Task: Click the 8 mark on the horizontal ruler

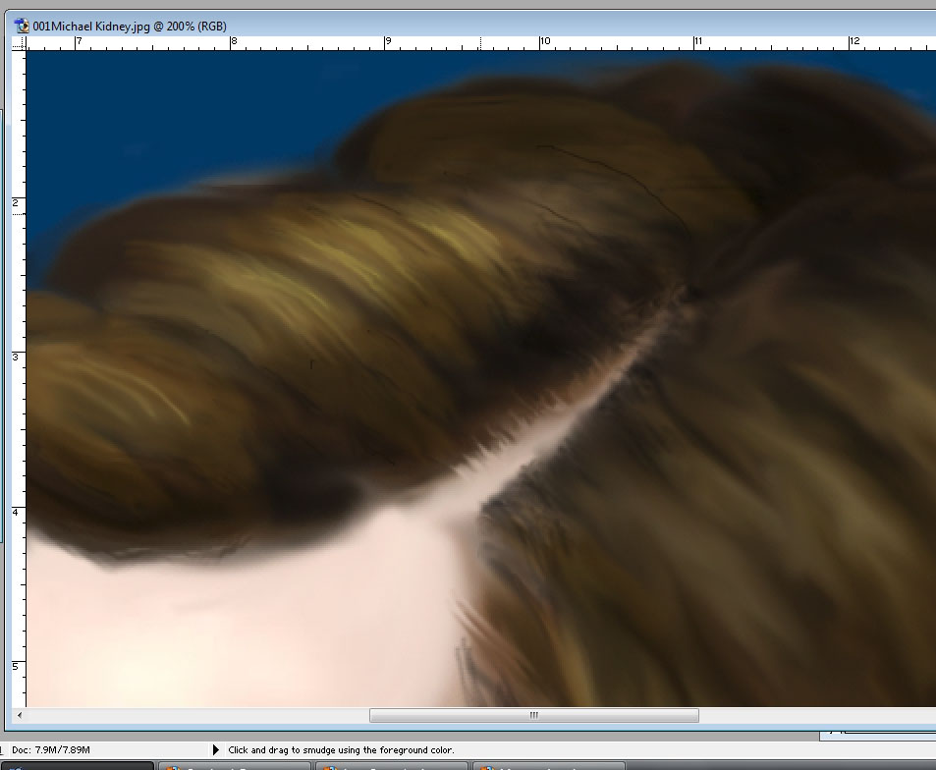Action: point(233,42)
